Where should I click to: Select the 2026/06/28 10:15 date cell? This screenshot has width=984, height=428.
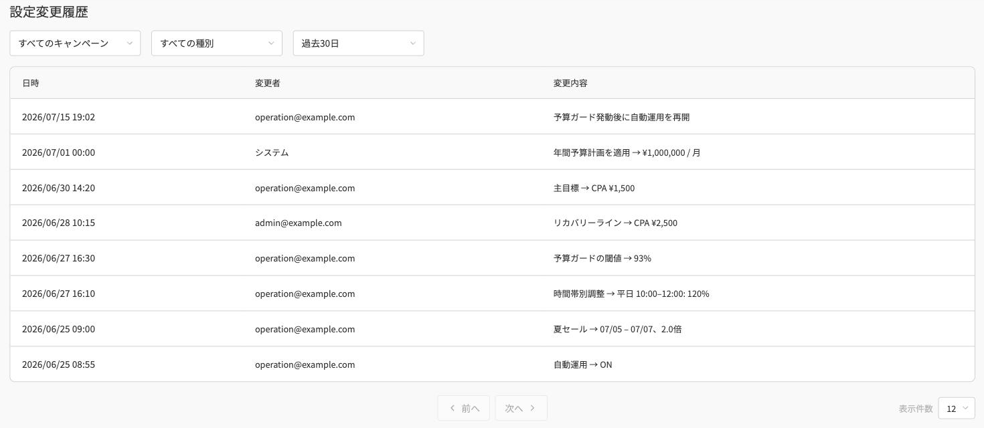[59, 223]
